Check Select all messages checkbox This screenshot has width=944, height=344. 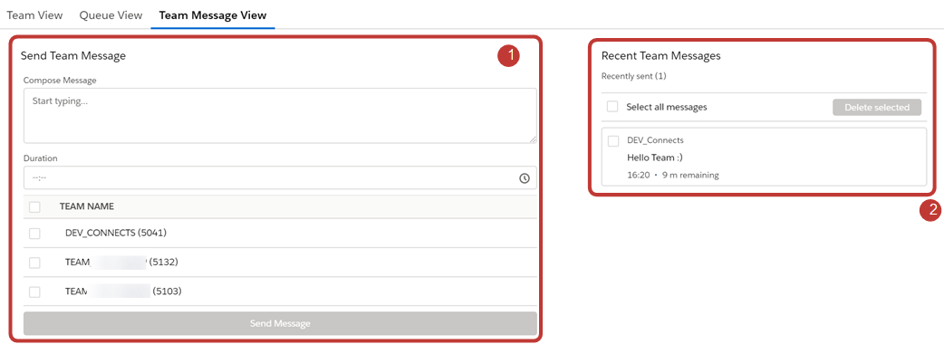click(x=612, y=107)
